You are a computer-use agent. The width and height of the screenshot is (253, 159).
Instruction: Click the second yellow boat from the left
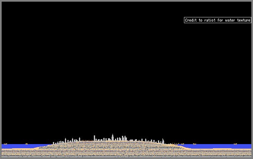[26, 144]
